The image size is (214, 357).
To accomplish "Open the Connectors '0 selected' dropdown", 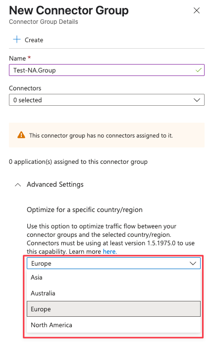I will pos(107,100).
